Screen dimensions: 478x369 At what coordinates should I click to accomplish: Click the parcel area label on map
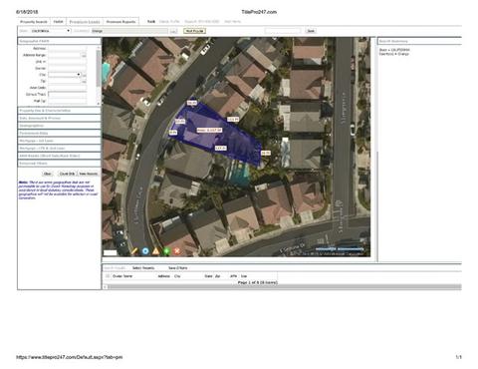(x=209, y=131)
